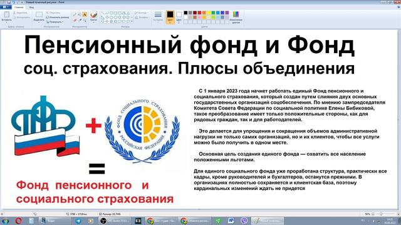401x225 pixels.
Task: Switch to the Главная ribbon tab
Action: click(19, 7)
